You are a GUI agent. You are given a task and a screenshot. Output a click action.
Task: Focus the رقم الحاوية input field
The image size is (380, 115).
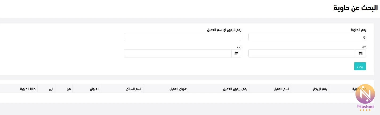[x=307, y=37]
